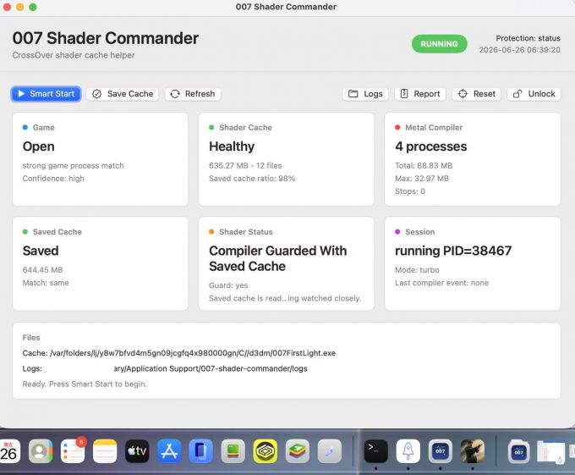Click 'Last compiler event: none' text

442,283
